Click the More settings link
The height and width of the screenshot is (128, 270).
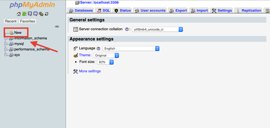tap(90, 71)
